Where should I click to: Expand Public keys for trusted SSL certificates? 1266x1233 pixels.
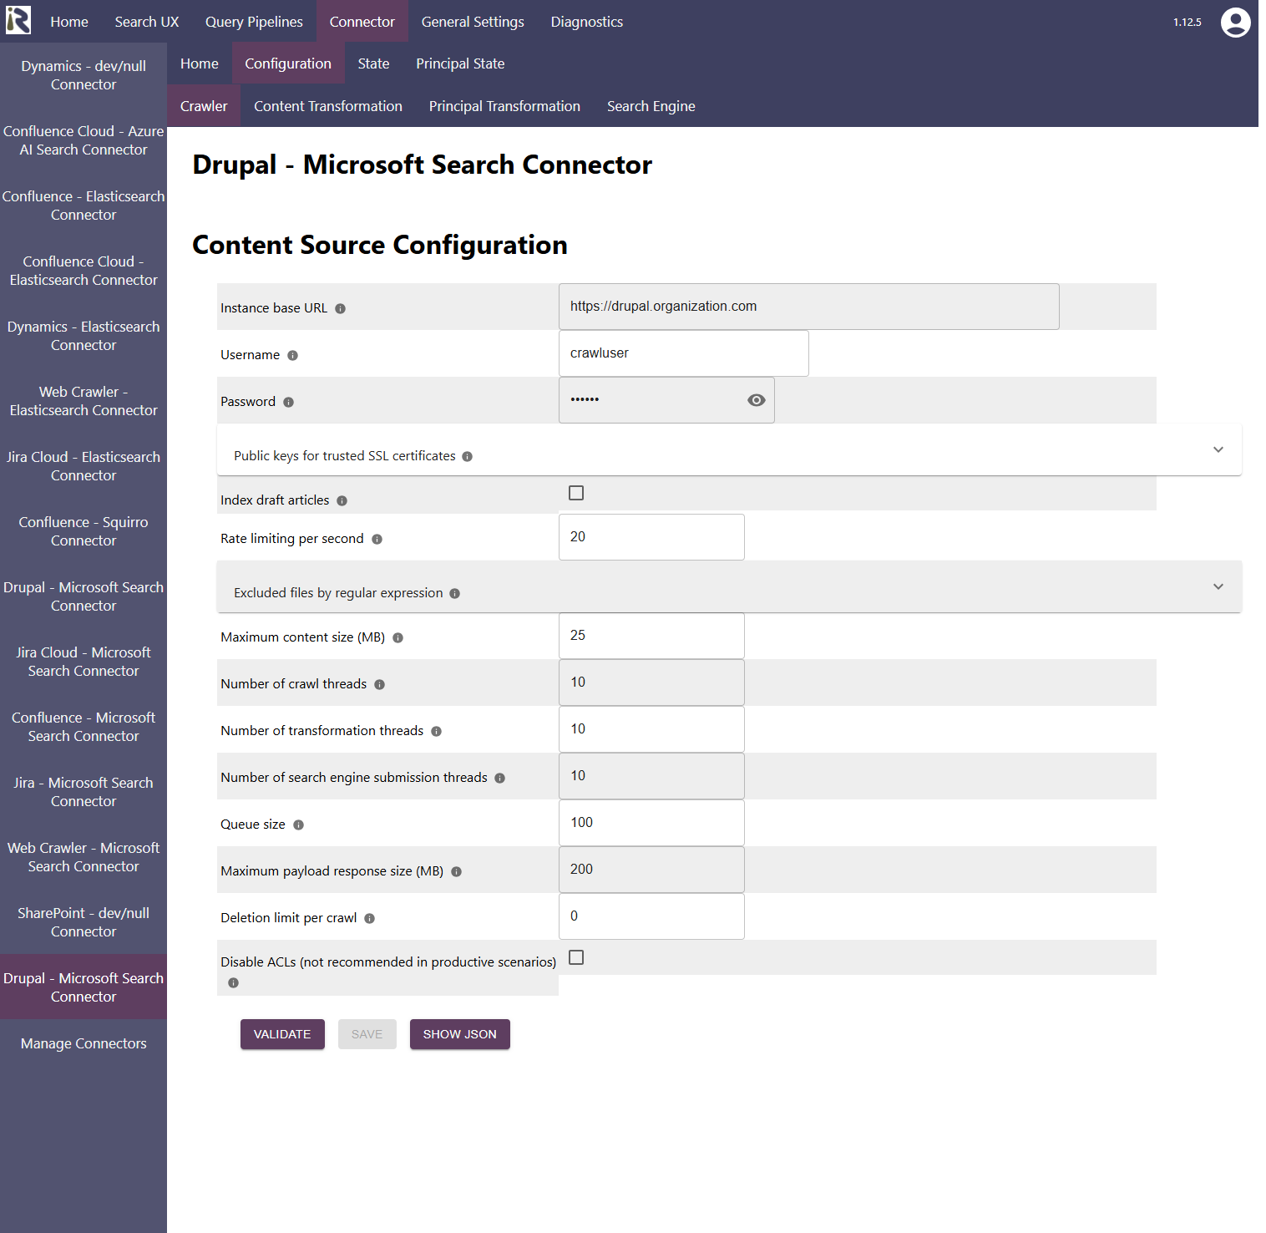point(1218,450)
